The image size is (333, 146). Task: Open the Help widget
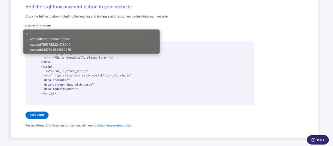tap(318, 140)
